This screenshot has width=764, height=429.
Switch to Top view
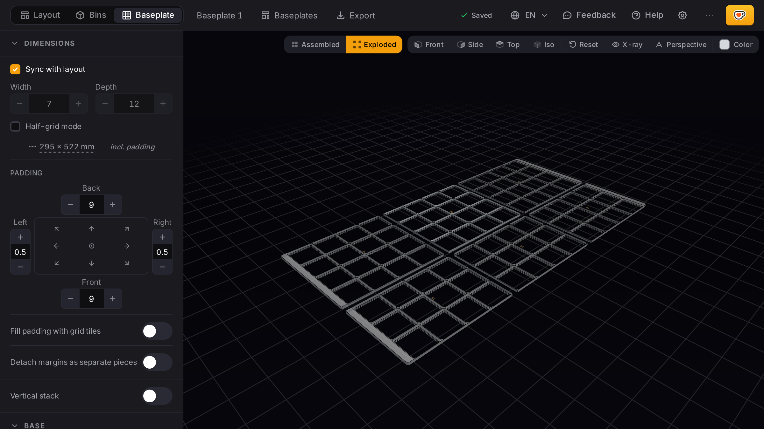(508, 44)
